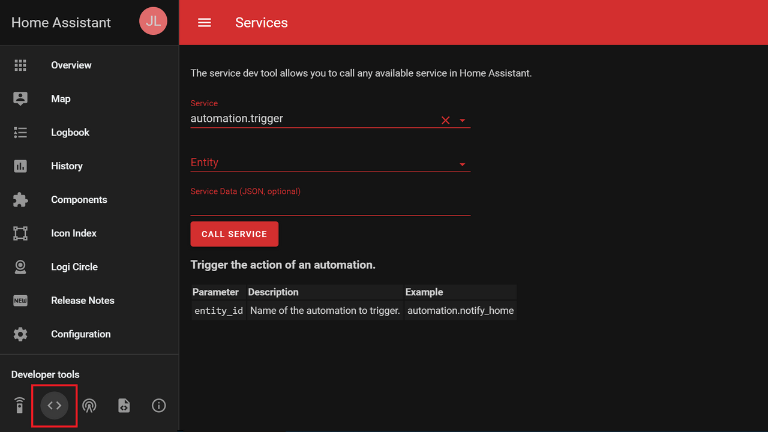Open the Map sidebar item
The image size is (768, 432).
pyautogui.click(x=89, y=99)
